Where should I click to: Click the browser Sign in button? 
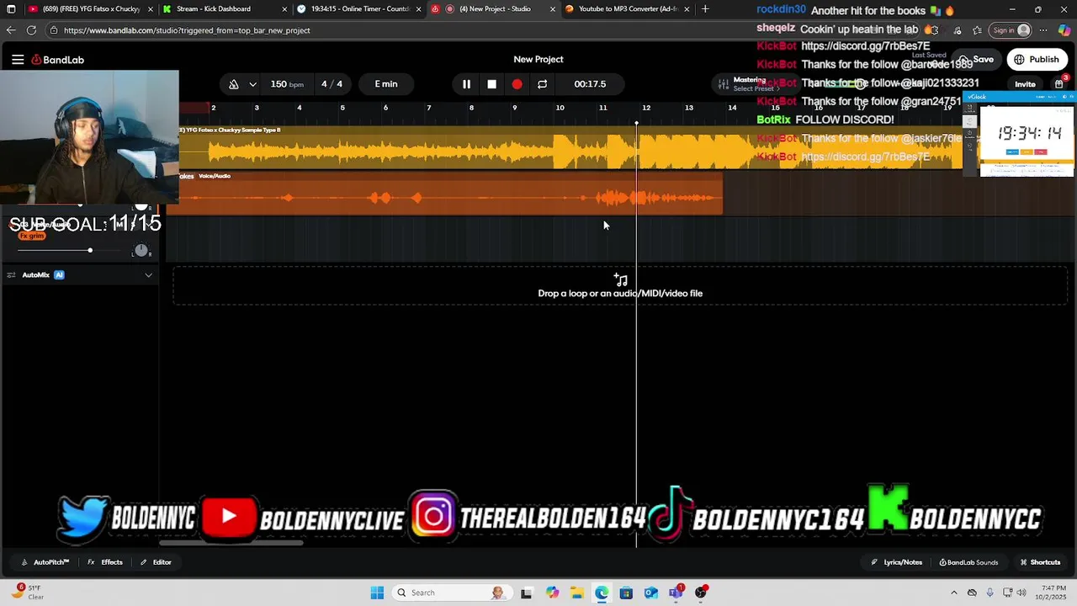(1011, 30)
